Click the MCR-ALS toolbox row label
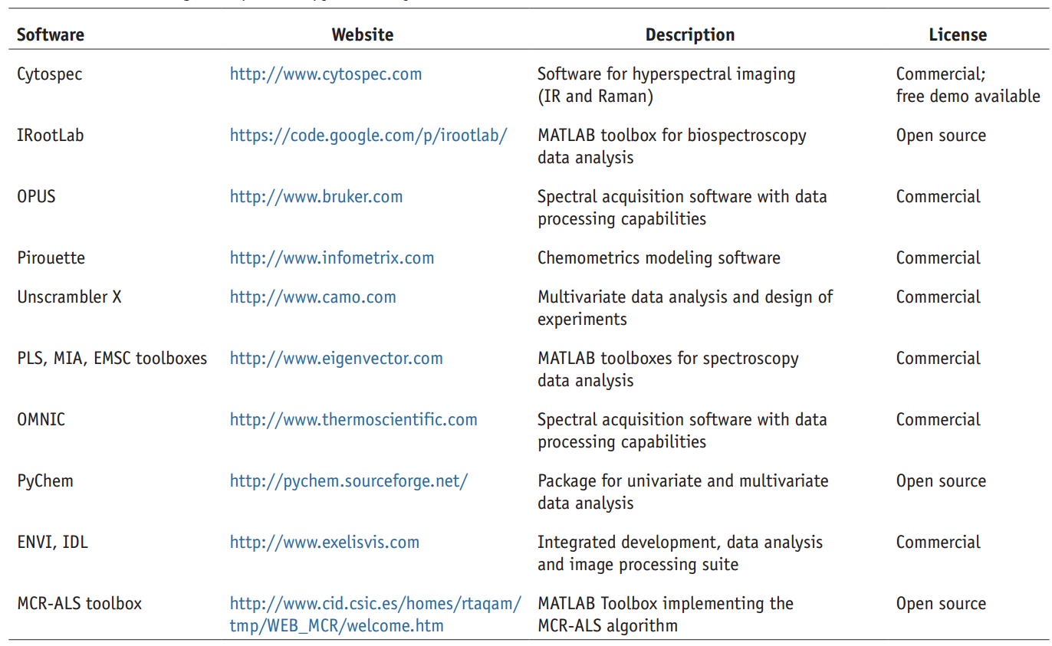This screenshot has width=1052, height=646. click(79, 604)
